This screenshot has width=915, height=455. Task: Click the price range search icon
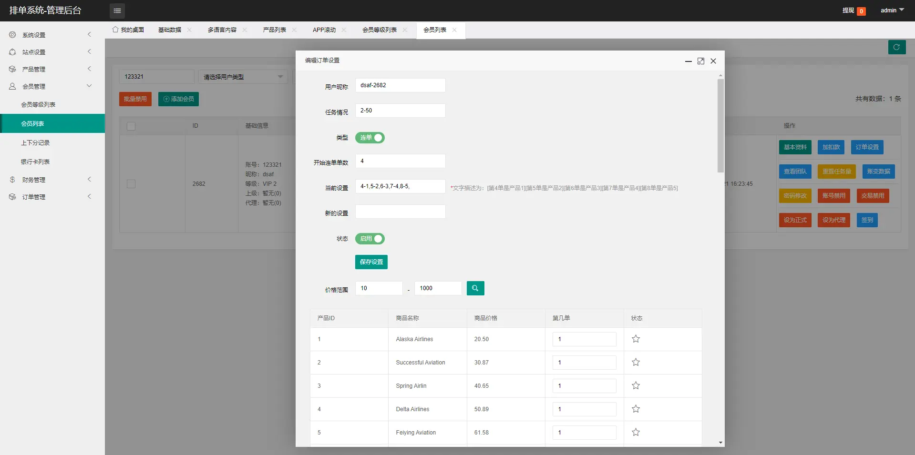click(x=475, y=288)
